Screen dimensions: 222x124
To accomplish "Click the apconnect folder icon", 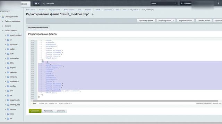I will (8, 44).
